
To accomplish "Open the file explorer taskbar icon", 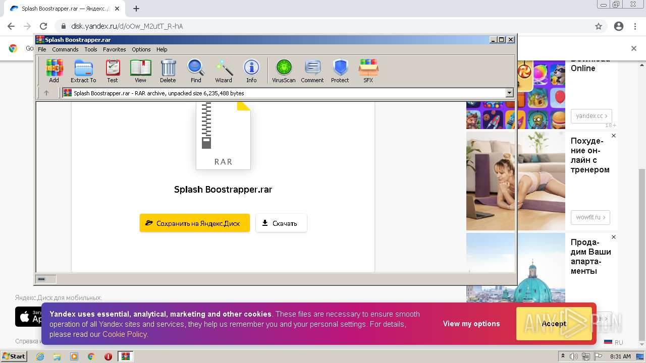I will tap(57, 356).
